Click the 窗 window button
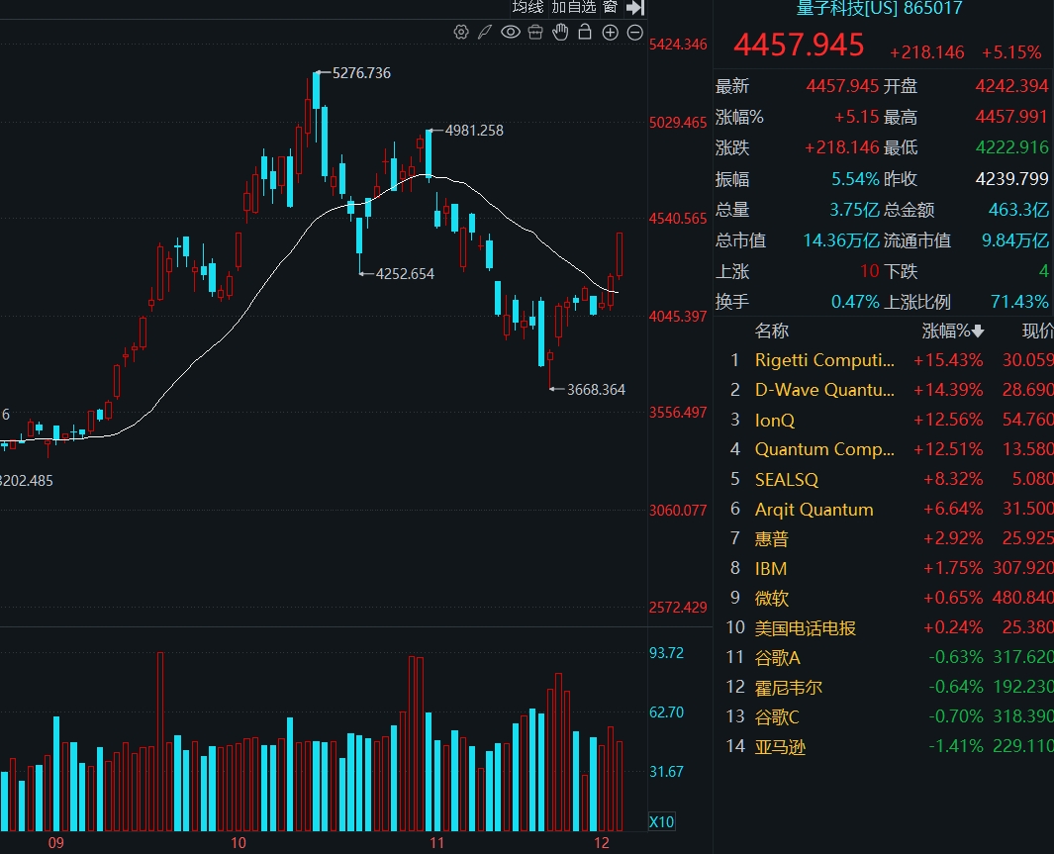1054x854 pixels. (610, 7)
